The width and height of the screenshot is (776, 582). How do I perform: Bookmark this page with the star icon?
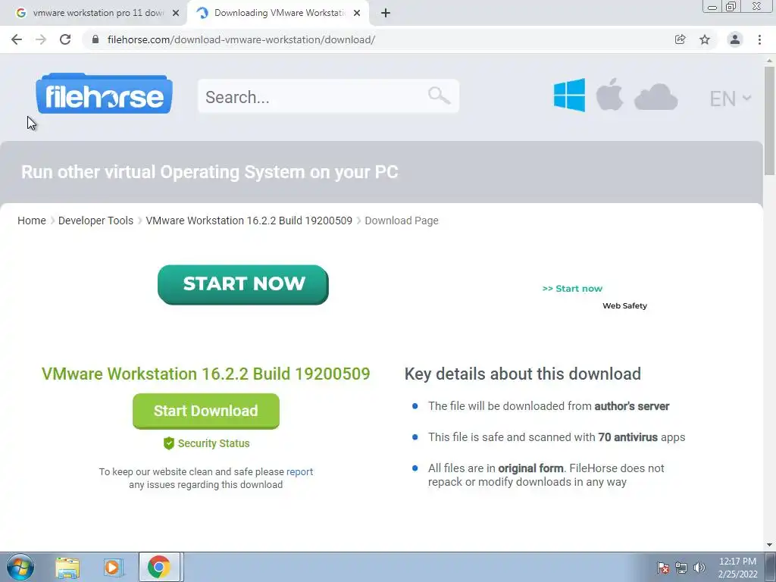pos(705,39)
